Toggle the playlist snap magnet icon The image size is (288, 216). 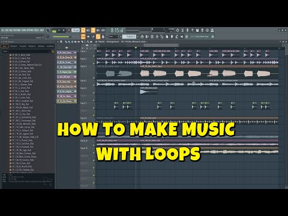61,41
